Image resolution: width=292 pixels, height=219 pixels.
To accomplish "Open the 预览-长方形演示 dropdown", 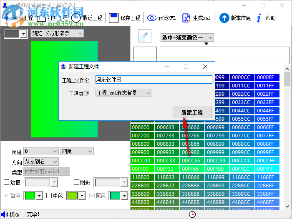I will point(57,34).
